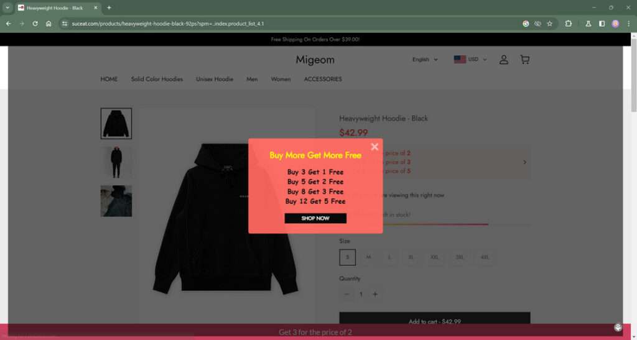Go to HOME in navigation menu
Viewport: 637px width, 340px height.
pos(109,79)
